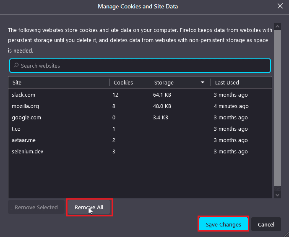Screen dimensions: 289x237
Task: Click cookie count 8 for mozilla.org
Action: [x=114, y=106]
